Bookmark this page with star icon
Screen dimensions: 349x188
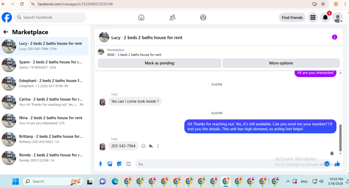323,4
